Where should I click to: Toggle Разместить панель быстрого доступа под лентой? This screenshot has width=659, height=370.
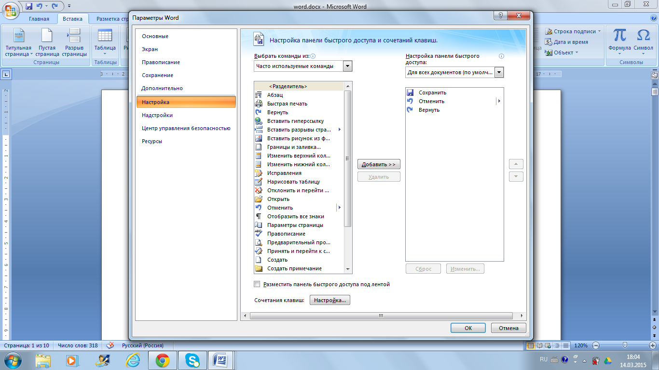coord(257,284)
